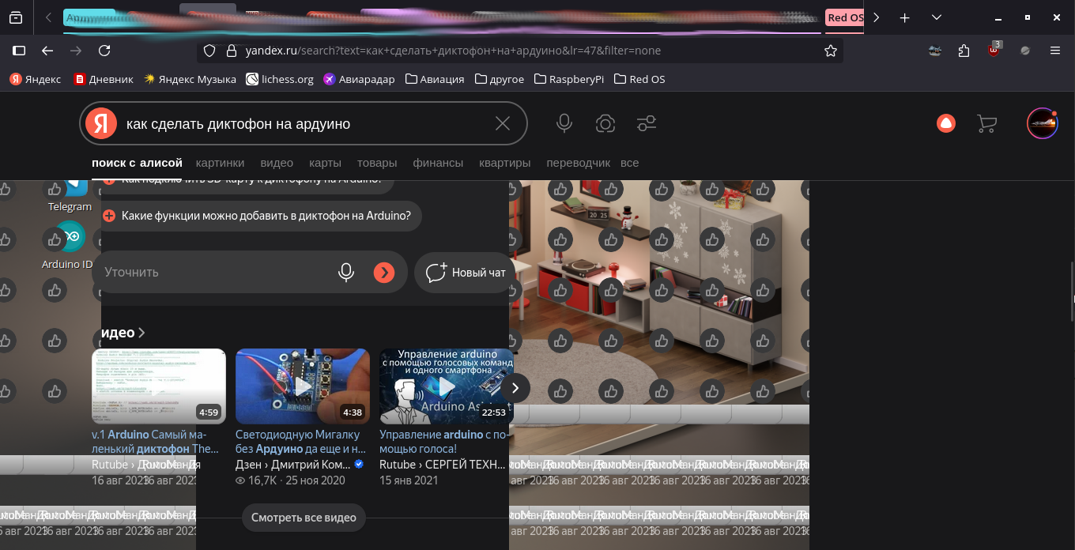Toggle the browser sidebar
Viewport: 1075px width, 550px height.
(19, 51)
